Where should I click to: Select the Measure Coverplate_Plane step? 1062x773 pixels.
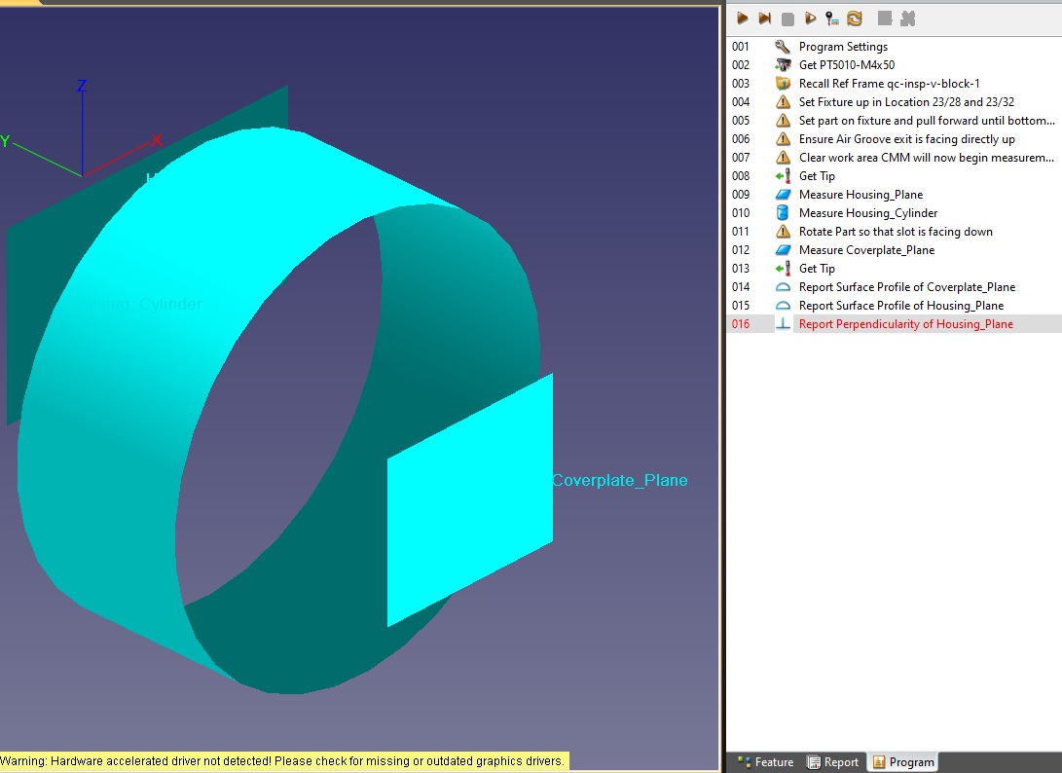pos(867,250)
